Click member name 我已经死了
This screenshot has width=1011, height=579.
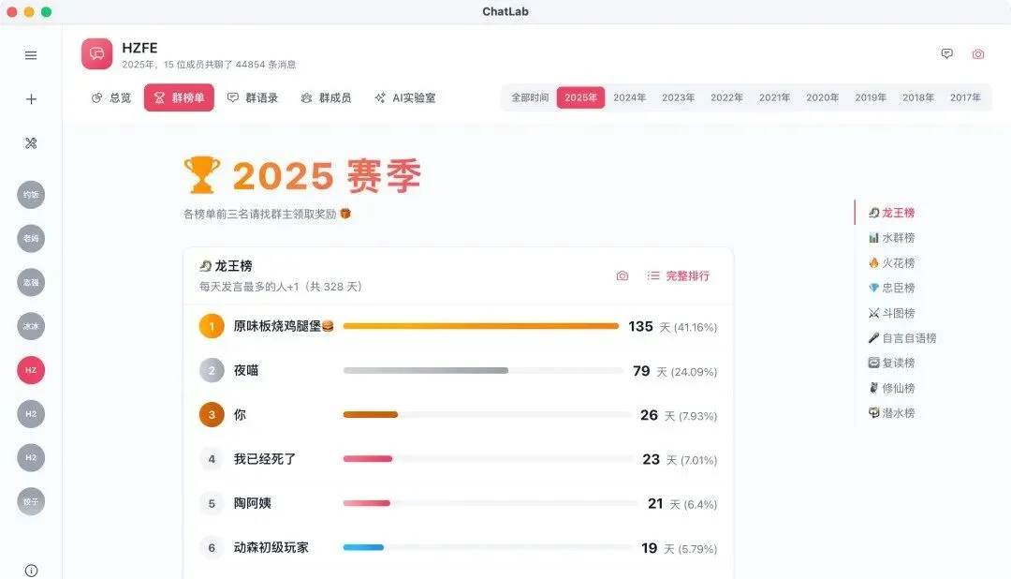pyautogui.click(x=265, y=459)
